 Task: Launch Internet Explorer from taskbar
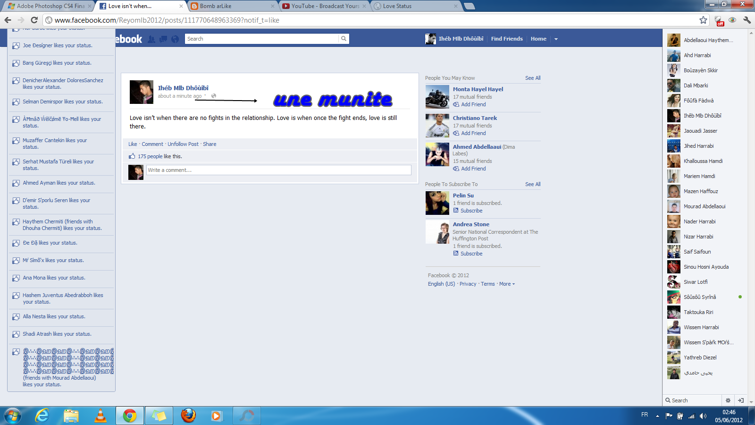pos(42,416)
